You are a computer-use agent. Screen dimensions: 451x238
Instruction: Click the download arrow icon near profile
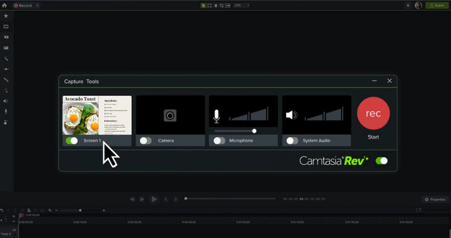[408, 6]
